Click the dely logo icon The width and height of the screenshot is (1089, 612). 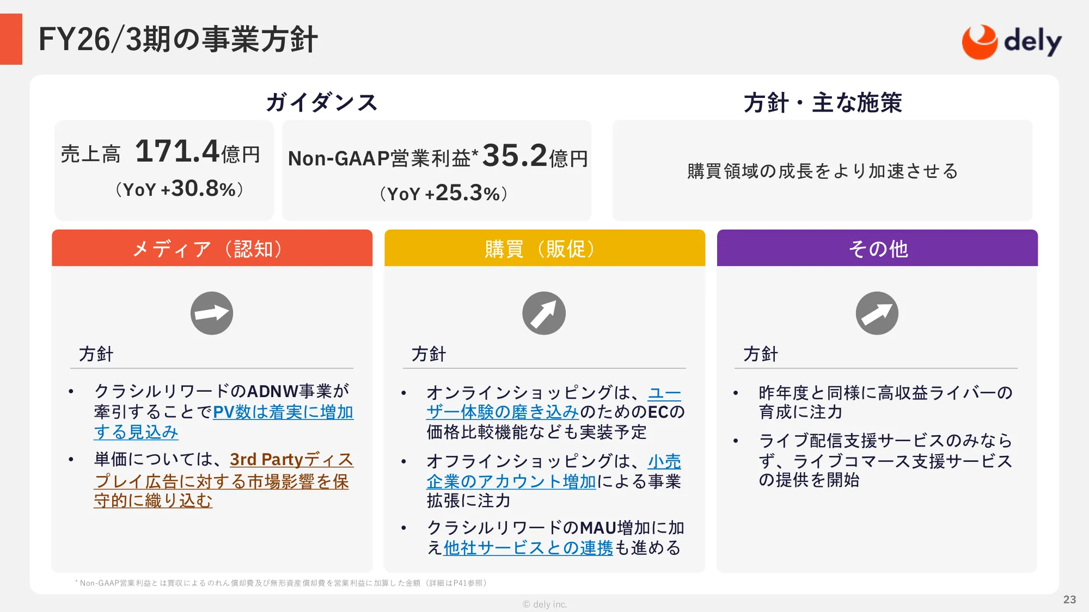click(x=979, y=42)
